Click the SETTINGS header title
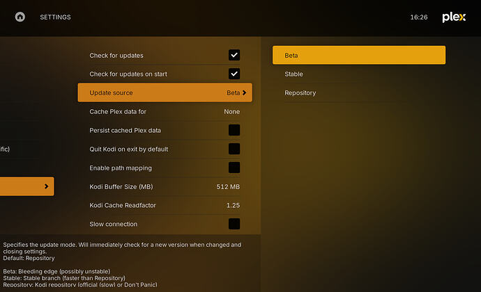This screenshot has width=481, height=292. [x=55, y=17]
